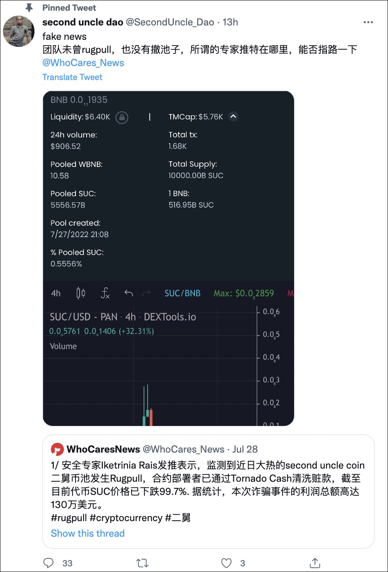
Task: Click Show this thread link
Action: 88,533
